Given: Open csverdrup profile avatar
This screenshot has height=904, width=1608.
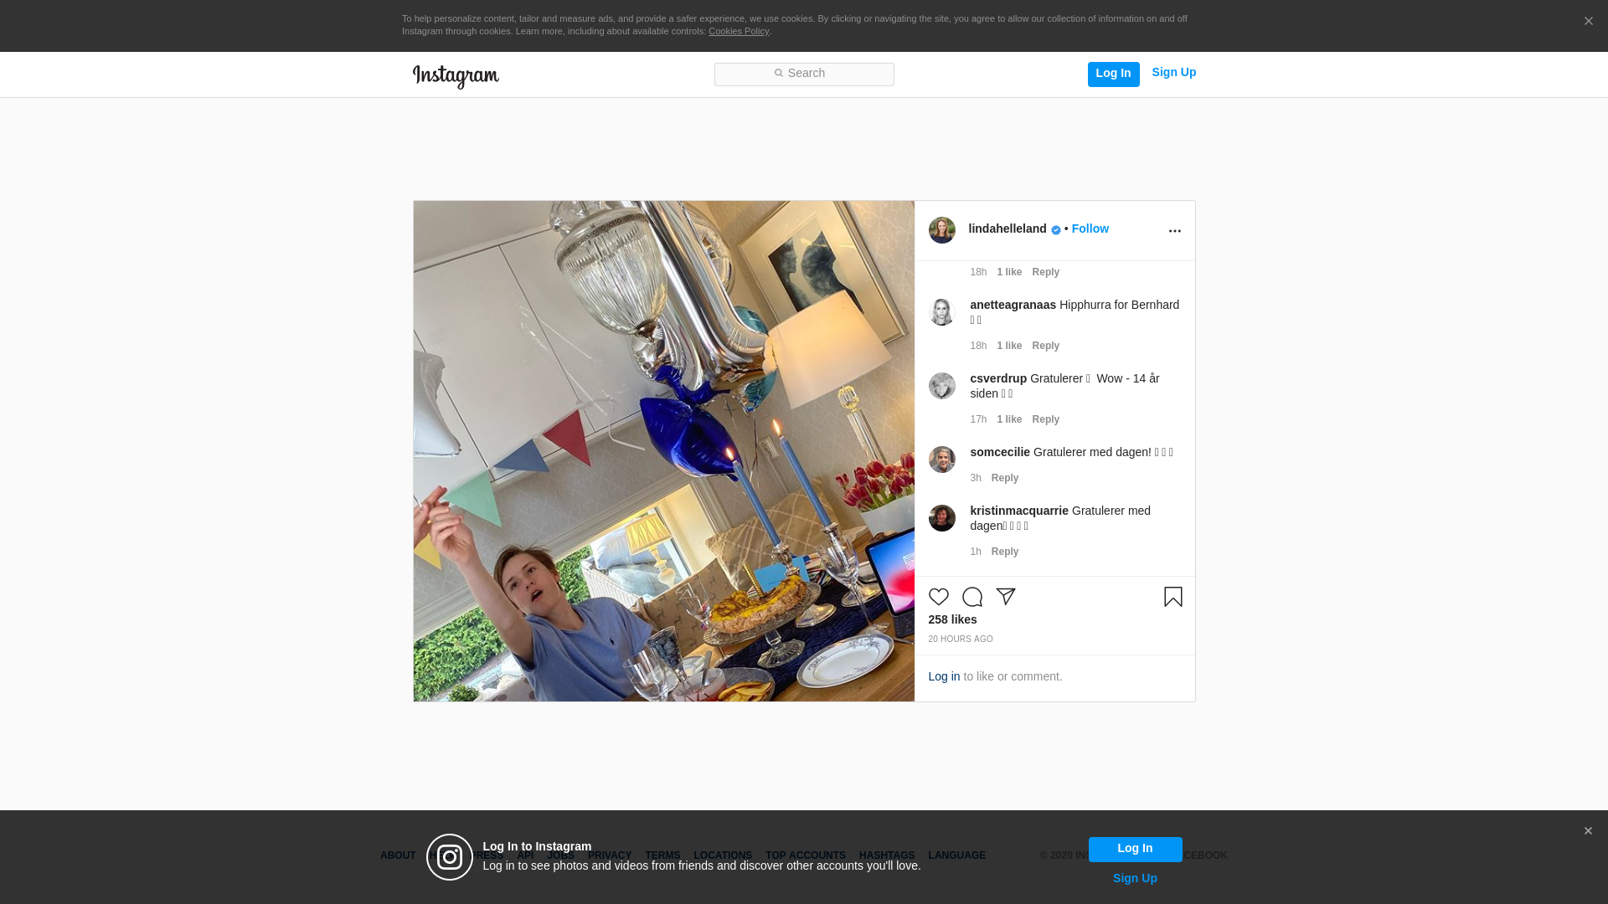Looking at the screenshot, I should pos(941,386).
